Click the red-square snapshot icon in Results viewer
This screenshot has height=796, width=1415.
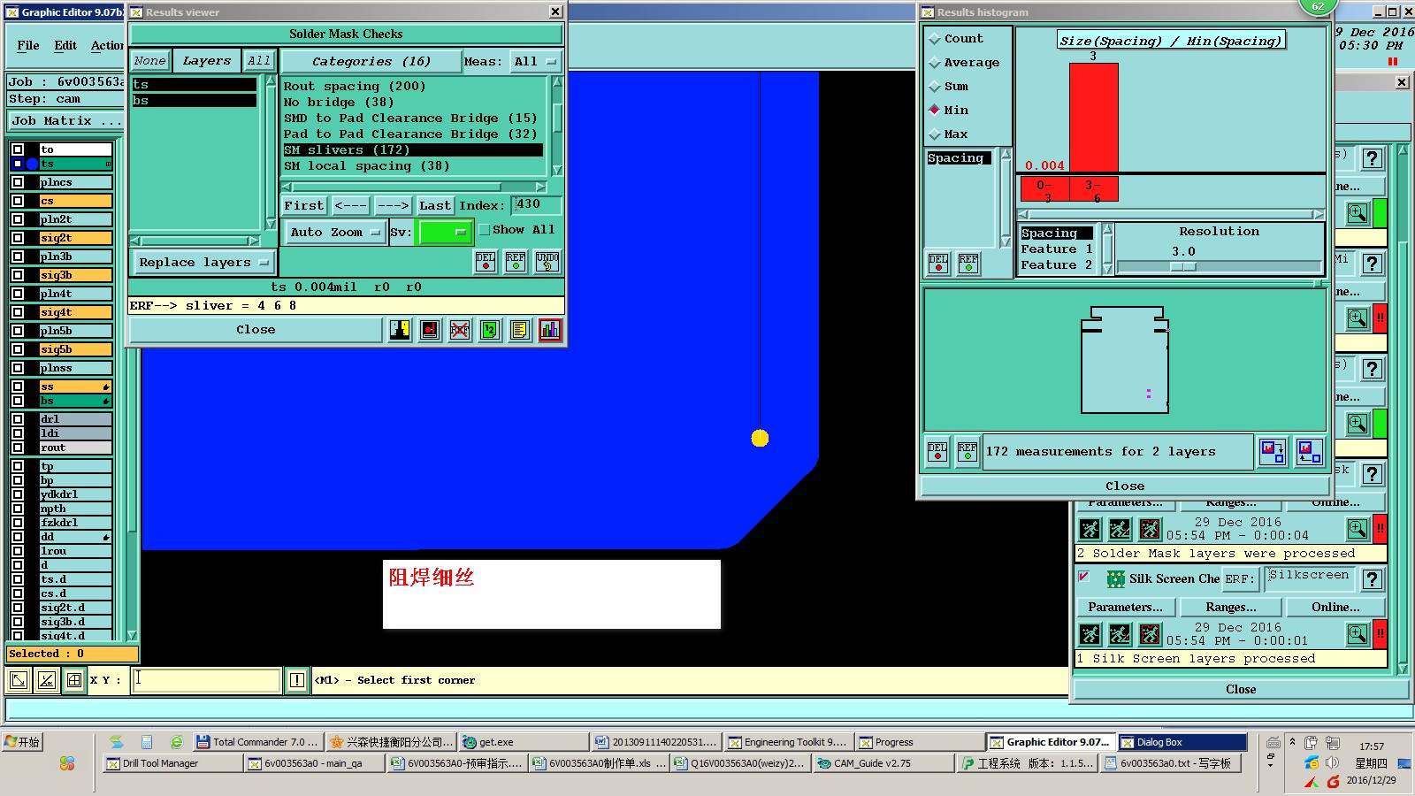(x=430, y=330)
